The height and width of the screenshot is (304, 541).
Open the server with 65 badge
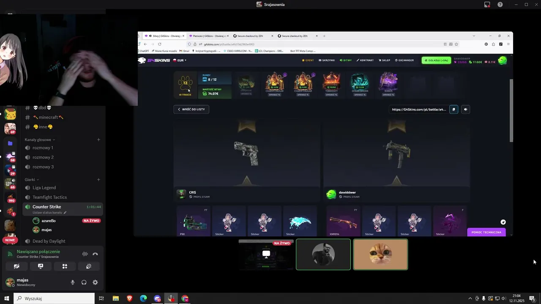pos(10,184)
